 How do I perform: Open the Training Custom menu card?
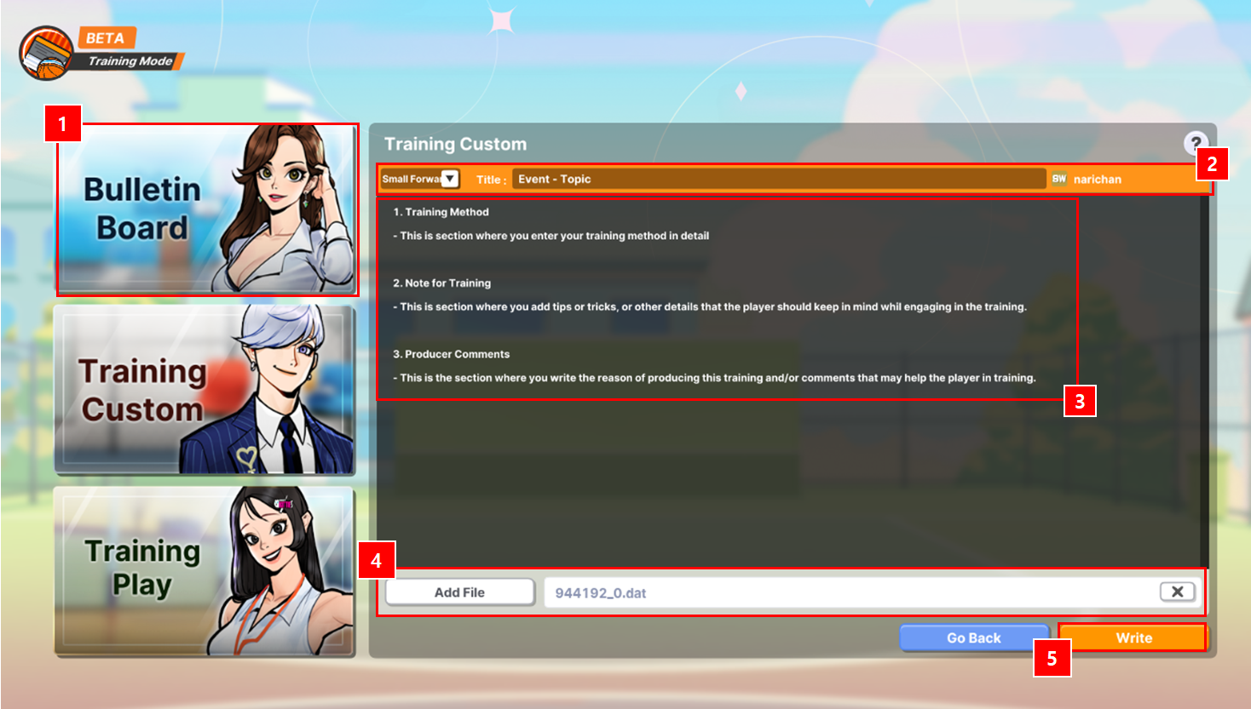205,389
